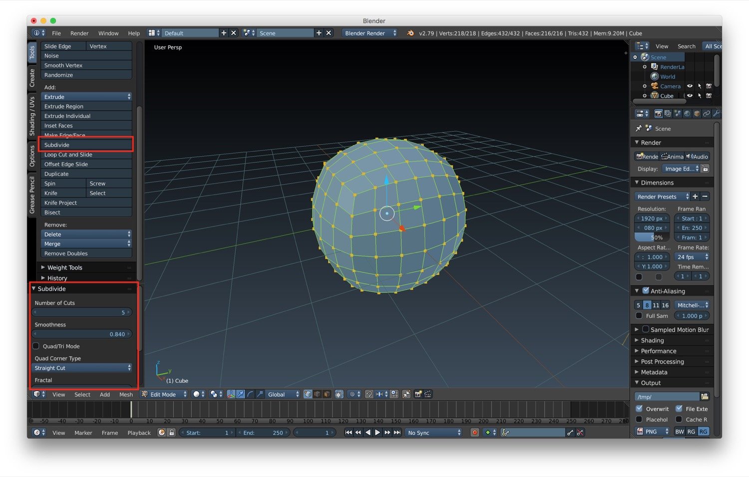Open the Edit Mode selector dropdown
749x477 pixels.
(164, 394)
